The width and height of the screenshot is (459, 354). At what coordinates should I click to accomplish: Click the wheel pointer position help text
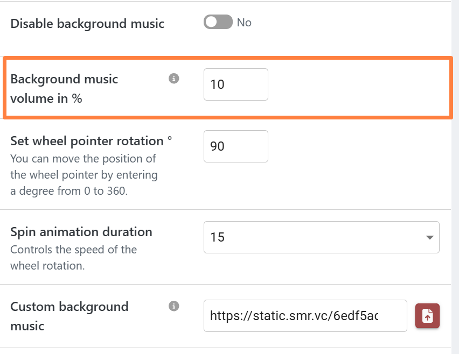click(x=84, y=175)
